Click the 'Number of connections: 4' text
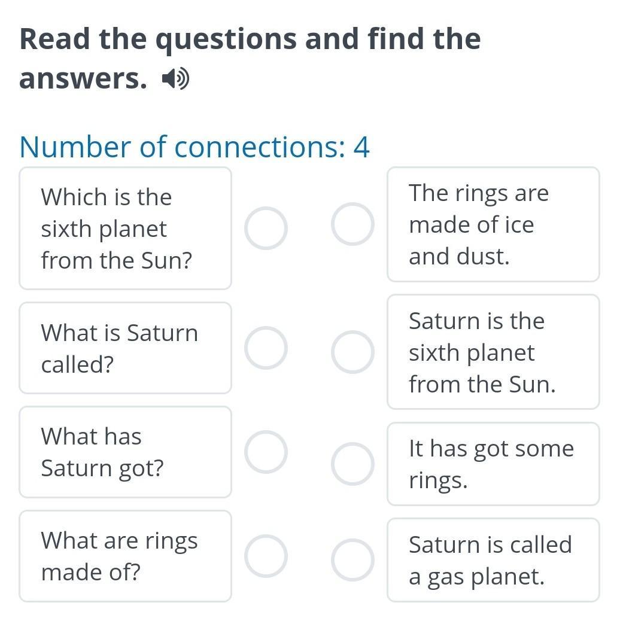The height and width of the screenshot is (627, 620). 194,147
